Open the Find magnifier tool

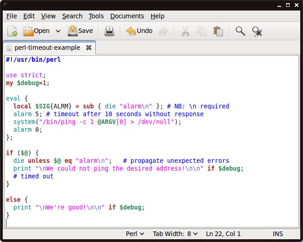[240, 31]
